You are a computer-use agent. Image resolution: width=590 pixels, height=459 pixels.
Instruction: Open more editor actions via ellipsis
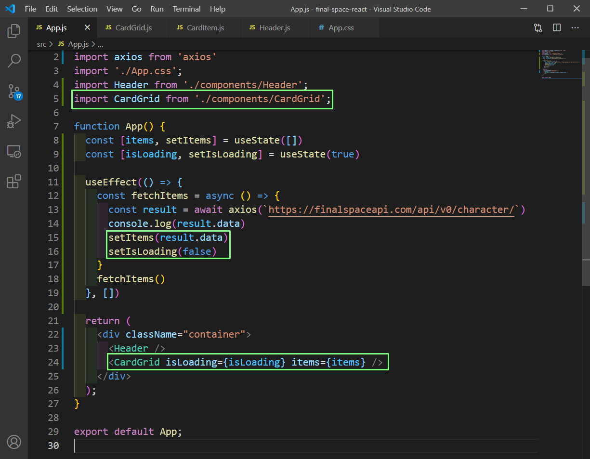click(575, 27)
